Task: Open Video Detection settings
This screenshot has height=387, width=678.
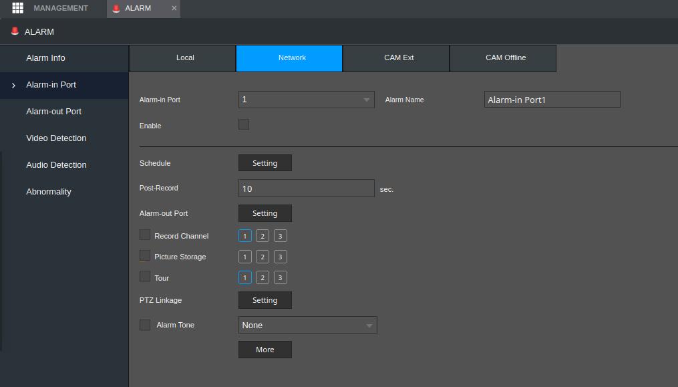Action: [64, 138]
